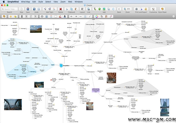Open the View menu
The image size is (176, 123).
(56, 2)
